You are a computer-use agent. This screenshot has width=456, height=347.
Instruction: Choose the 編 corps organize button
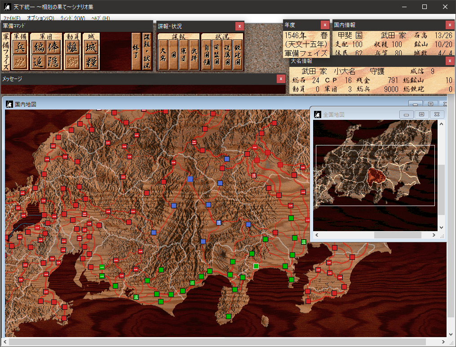39,47
